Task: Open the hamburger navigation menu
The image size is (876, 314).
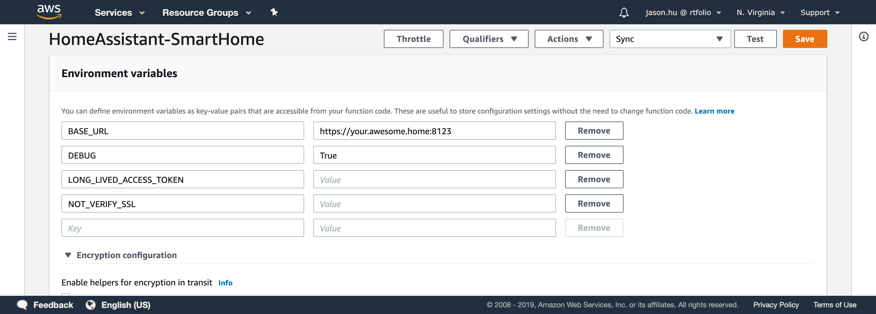Action: [x=12, y=36]
